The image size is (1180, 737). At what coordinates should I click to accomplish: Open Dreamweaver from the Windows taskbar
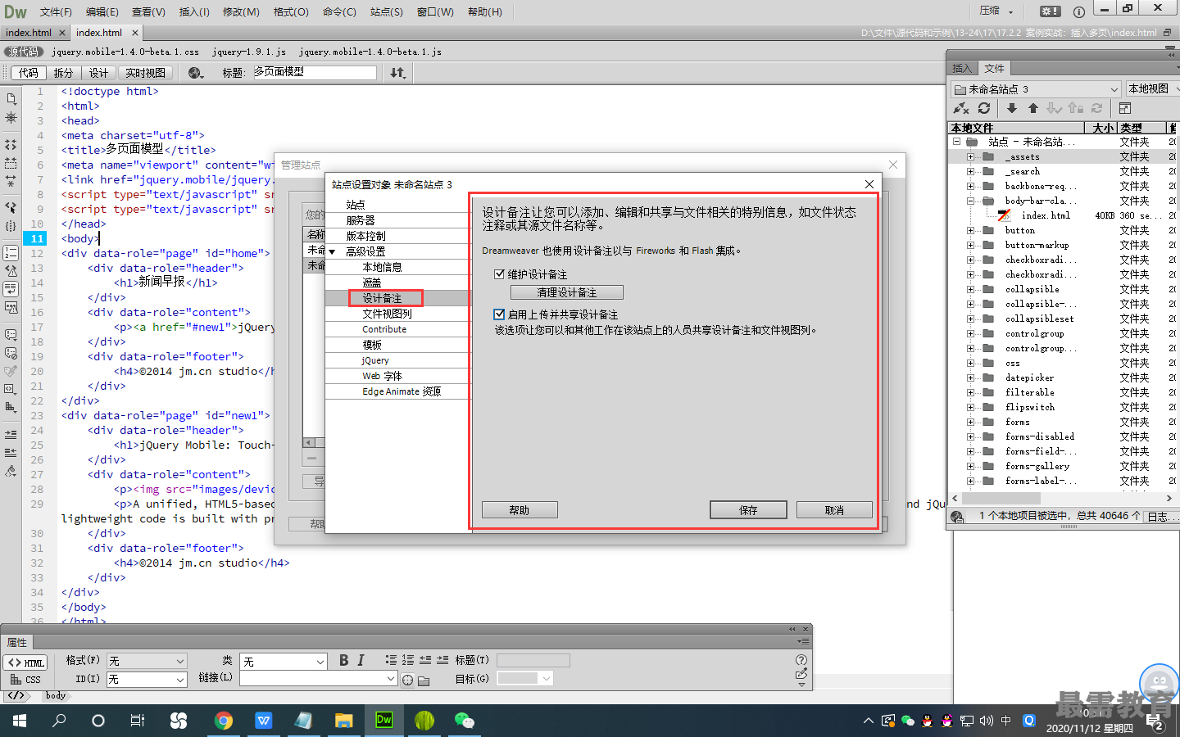point(383,720)
